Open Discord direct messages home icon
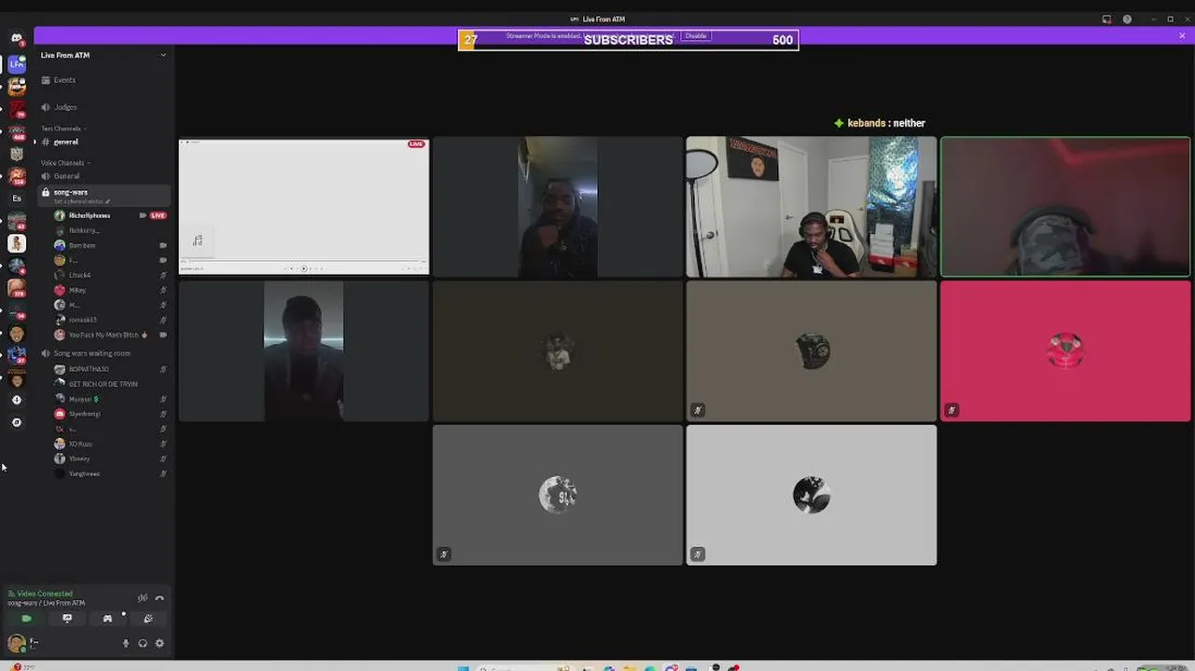1195x671 pixels. coord(16,38)
